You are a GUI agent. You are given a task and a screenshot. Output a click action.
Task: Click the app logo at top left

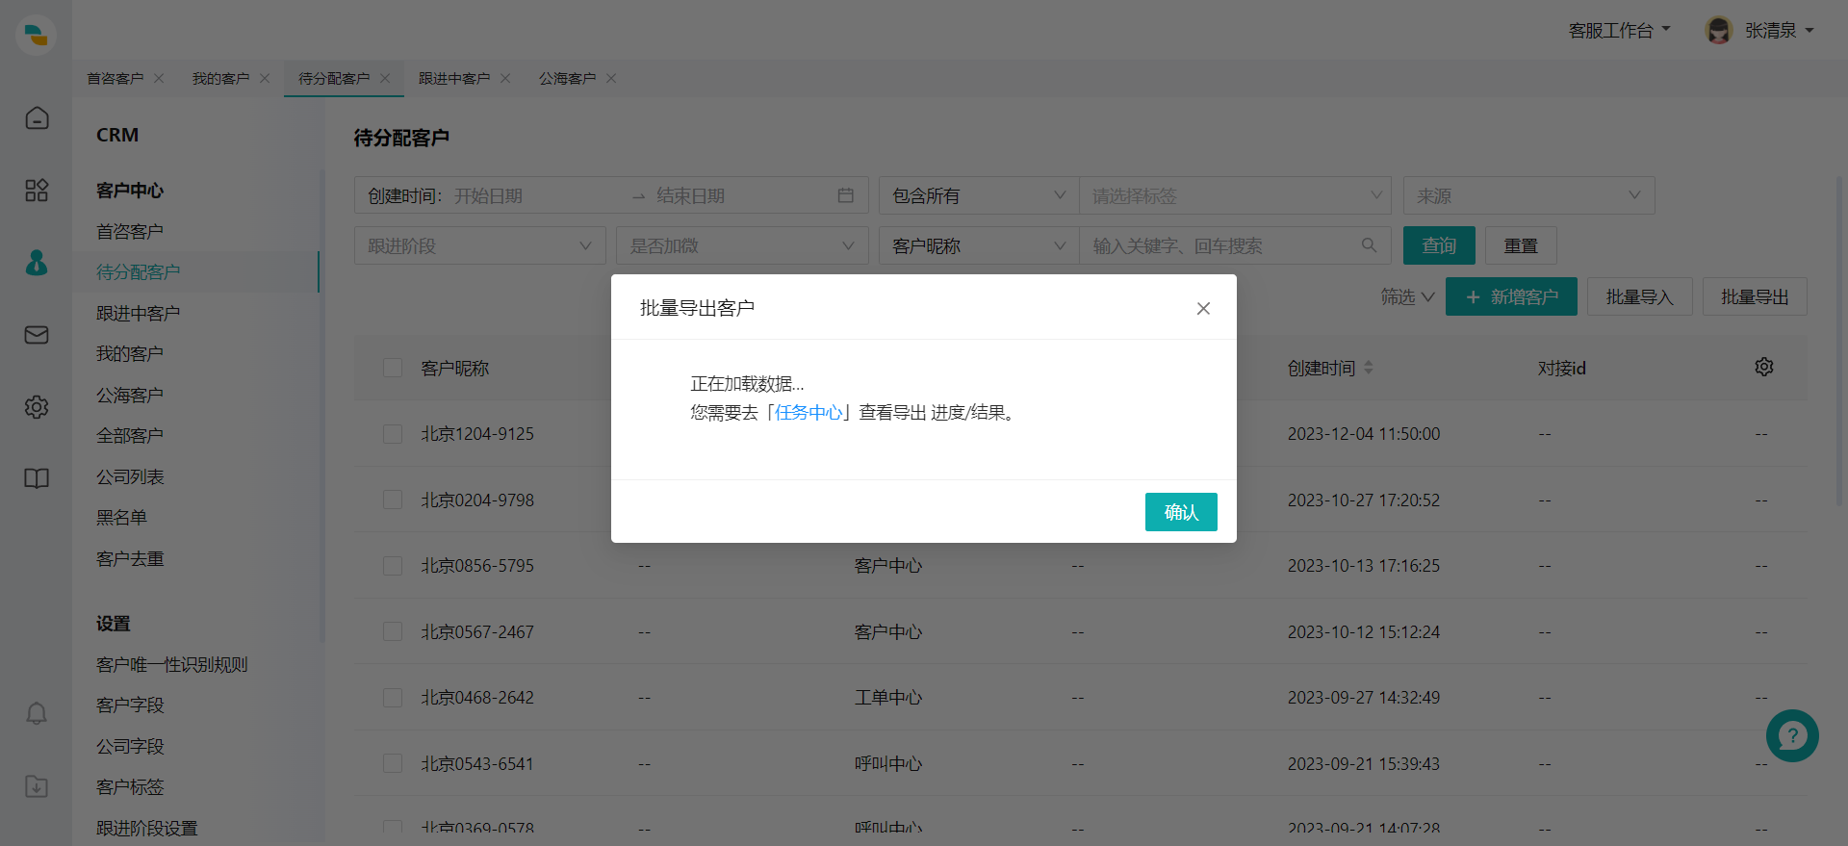(x=36, y=36)
